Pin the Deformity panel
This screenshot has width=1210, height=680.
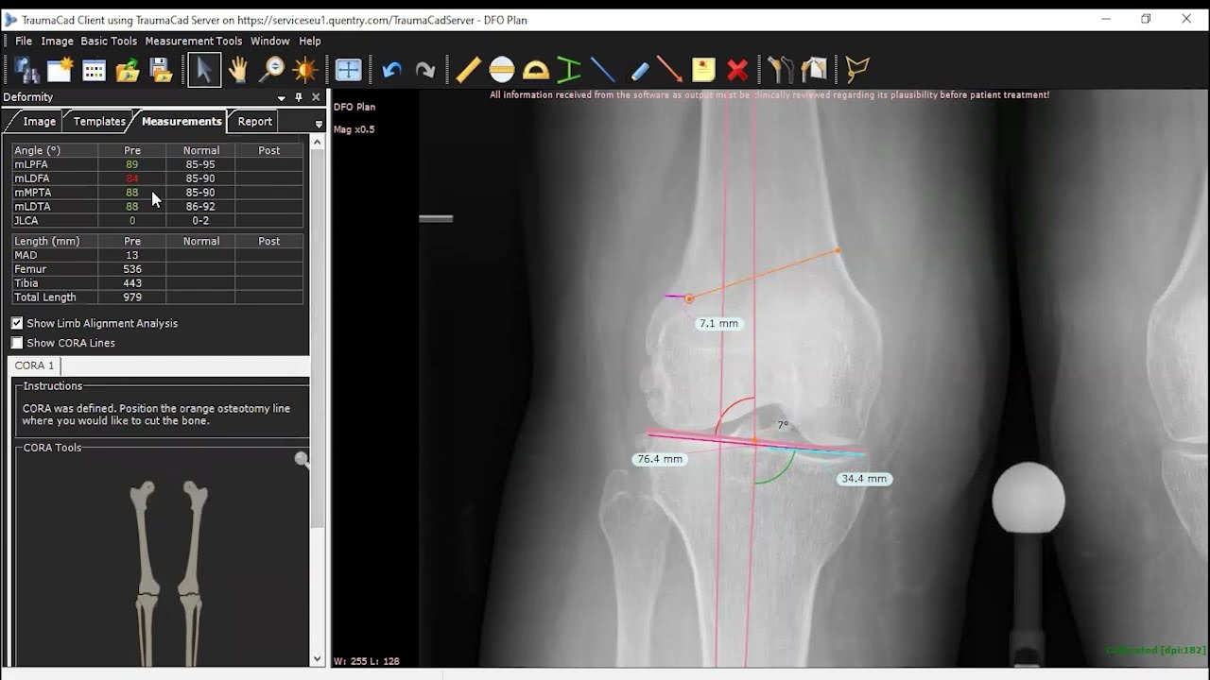click(x=299, y=97)
